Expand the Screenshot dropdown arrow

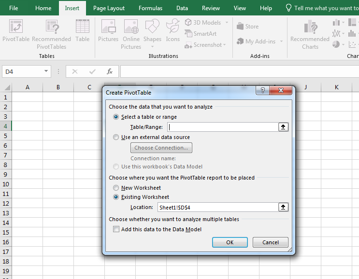(x=224, y=45)
